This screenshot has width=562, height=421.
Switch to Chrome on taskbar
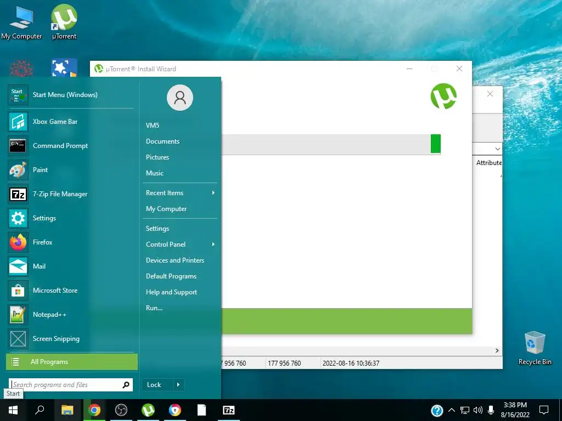tap(94, 410)
